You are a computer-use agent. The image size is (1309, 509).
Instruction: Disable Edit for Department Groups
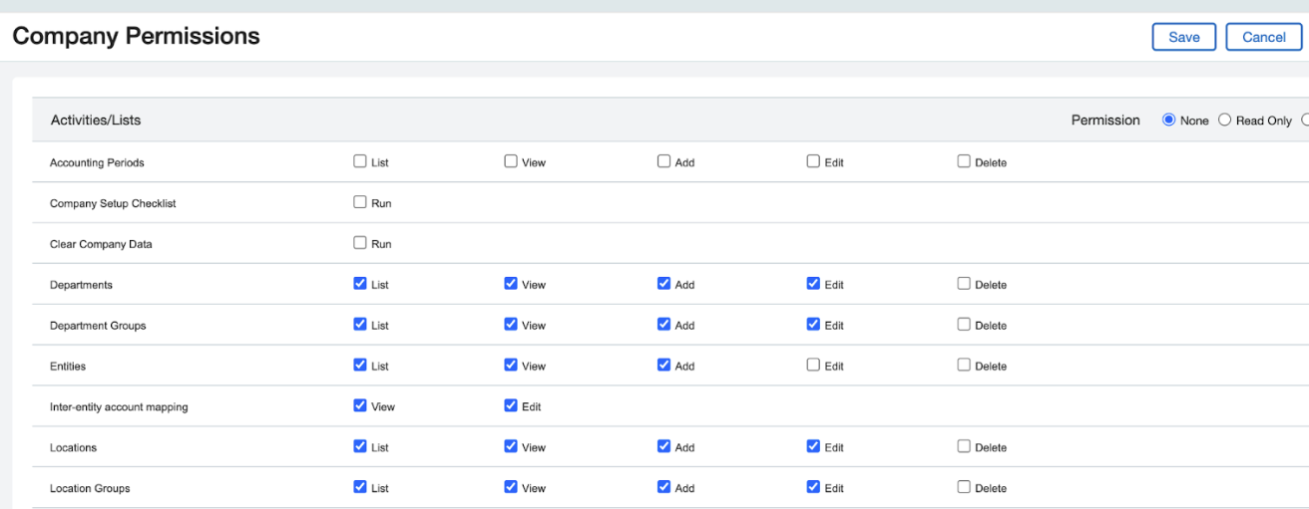(813, 325)
